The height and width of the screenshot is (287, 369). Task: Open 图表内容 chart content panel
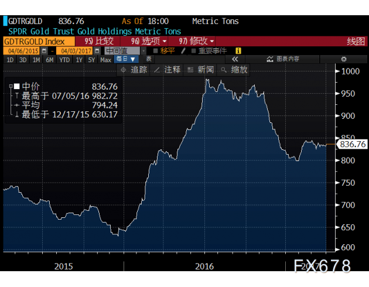click(282, 59)
